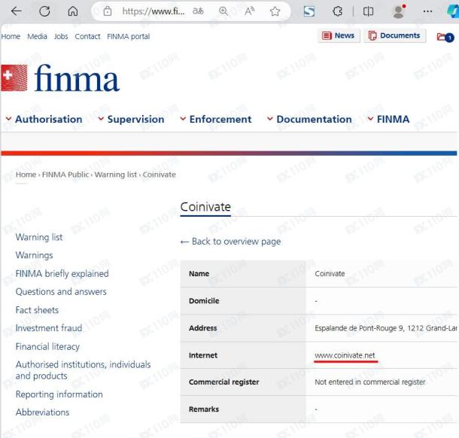Open Reporting information sidebar item

59,394
